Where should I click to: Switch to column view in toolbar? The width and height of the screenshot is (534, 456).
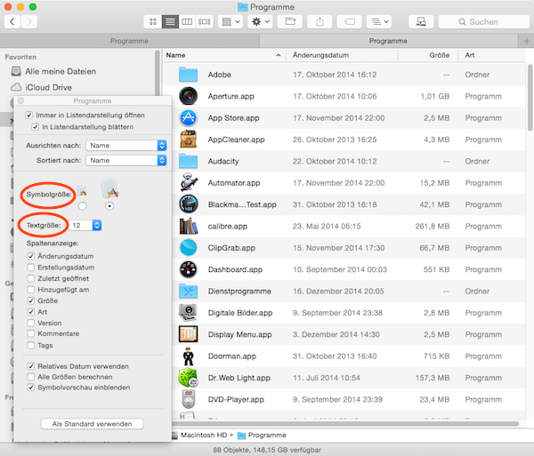coord(186,20)
